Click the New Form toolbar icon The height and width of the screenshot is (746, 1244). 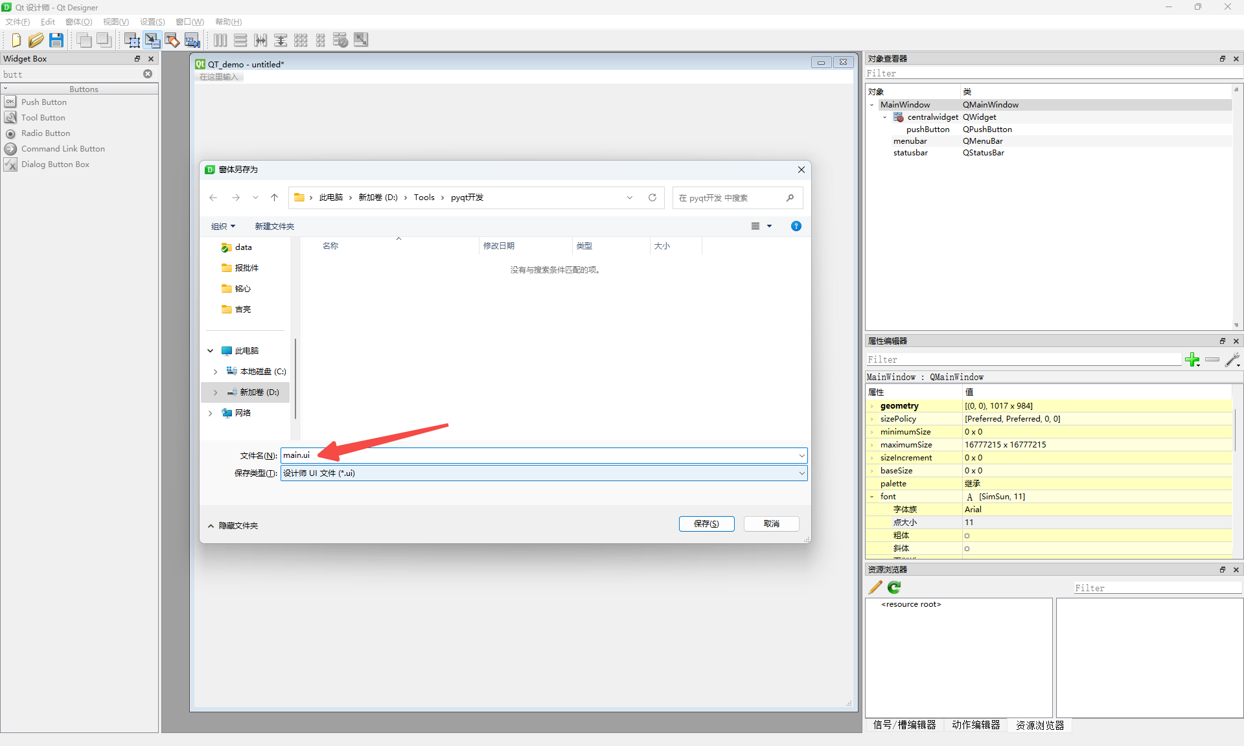click(x=16, y=40)
